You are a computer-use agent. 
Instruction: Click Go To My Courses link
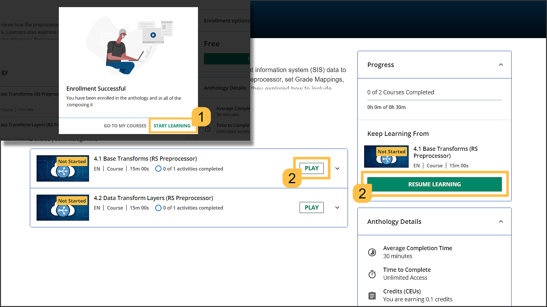click(x=125, y=126)
